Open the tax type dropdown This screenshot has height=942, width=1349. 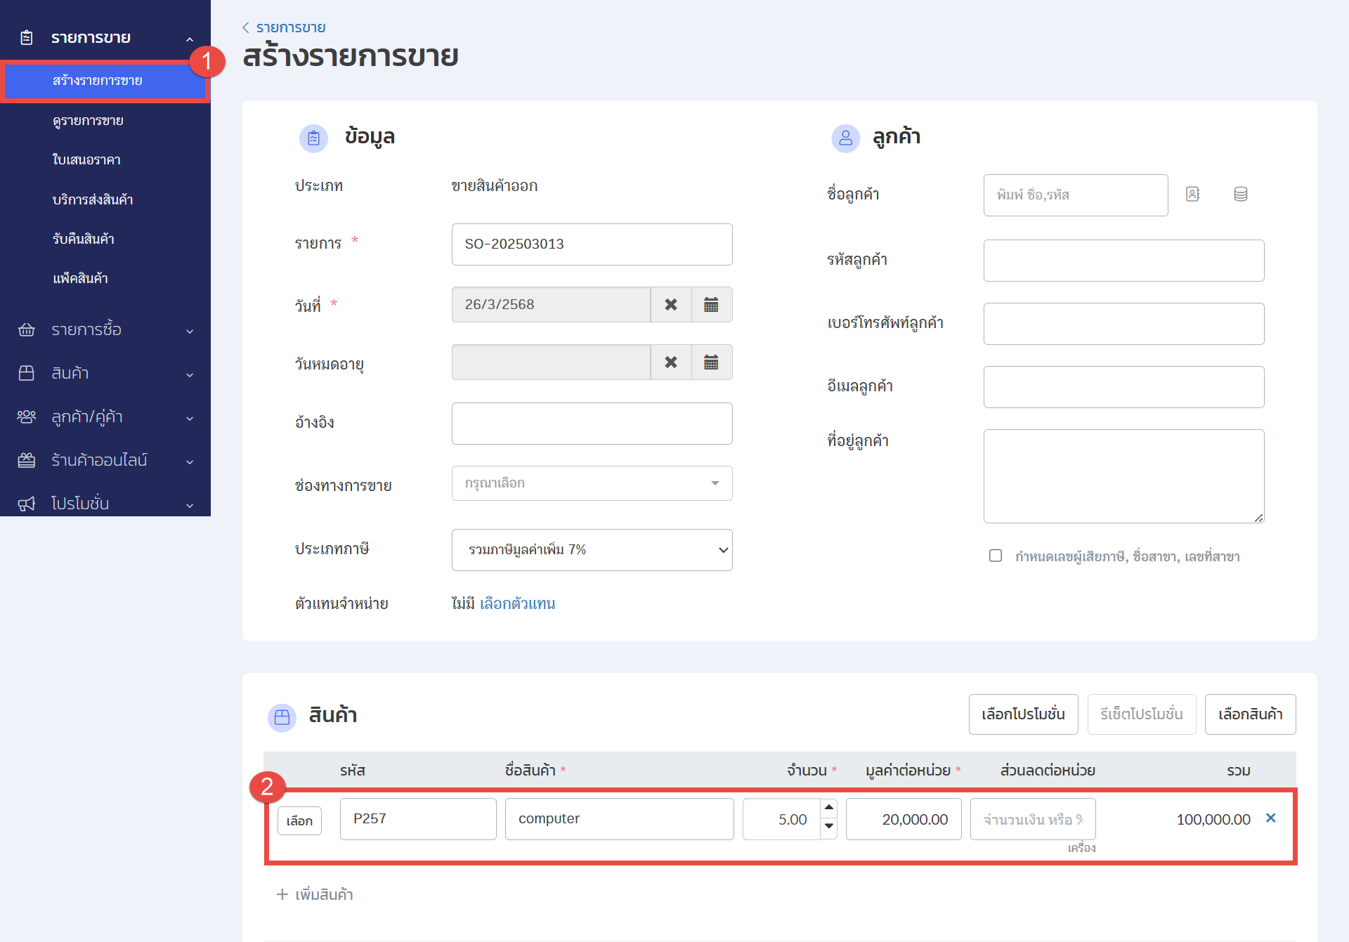tap(592, 549)
